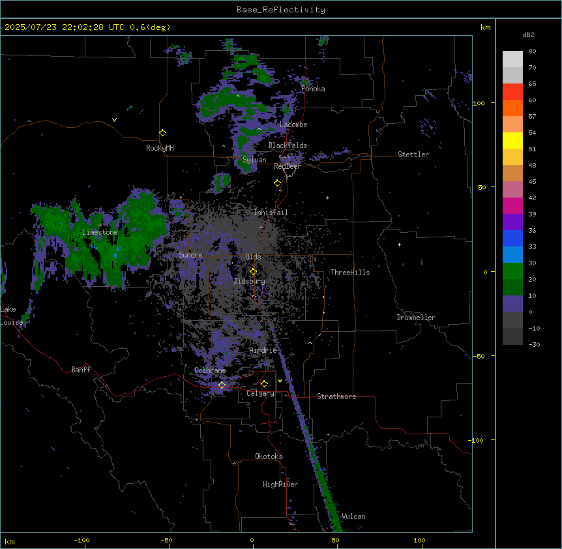This screenshot has height=549, width=562.
Task: Click the Vulcan town label
Action: [x=353, y=516]
